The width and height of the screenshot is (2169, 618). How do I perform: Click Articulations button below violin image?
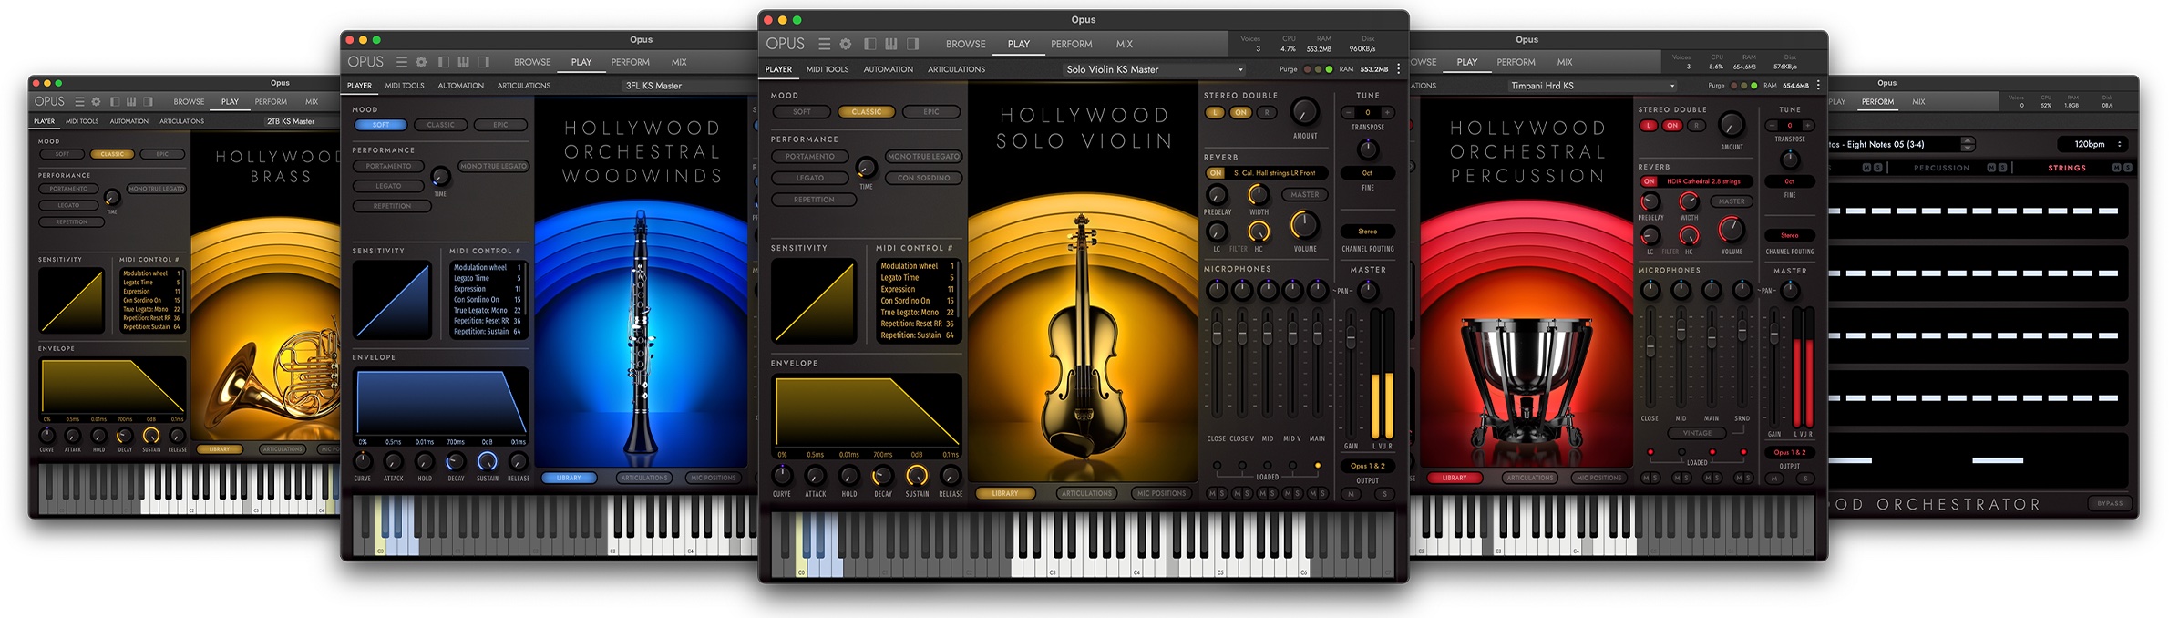1086,493
